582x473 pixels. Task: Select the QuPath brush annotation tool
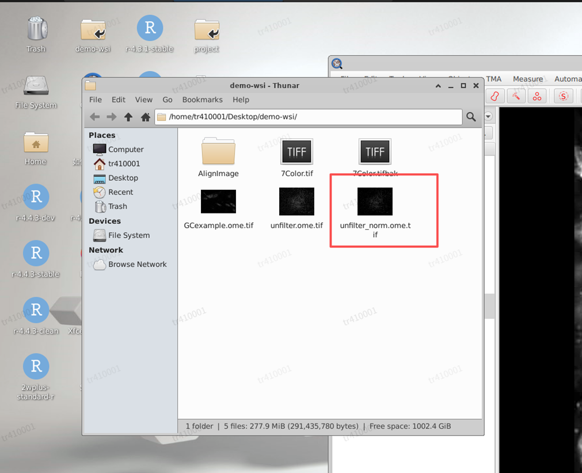click(495, 96)
